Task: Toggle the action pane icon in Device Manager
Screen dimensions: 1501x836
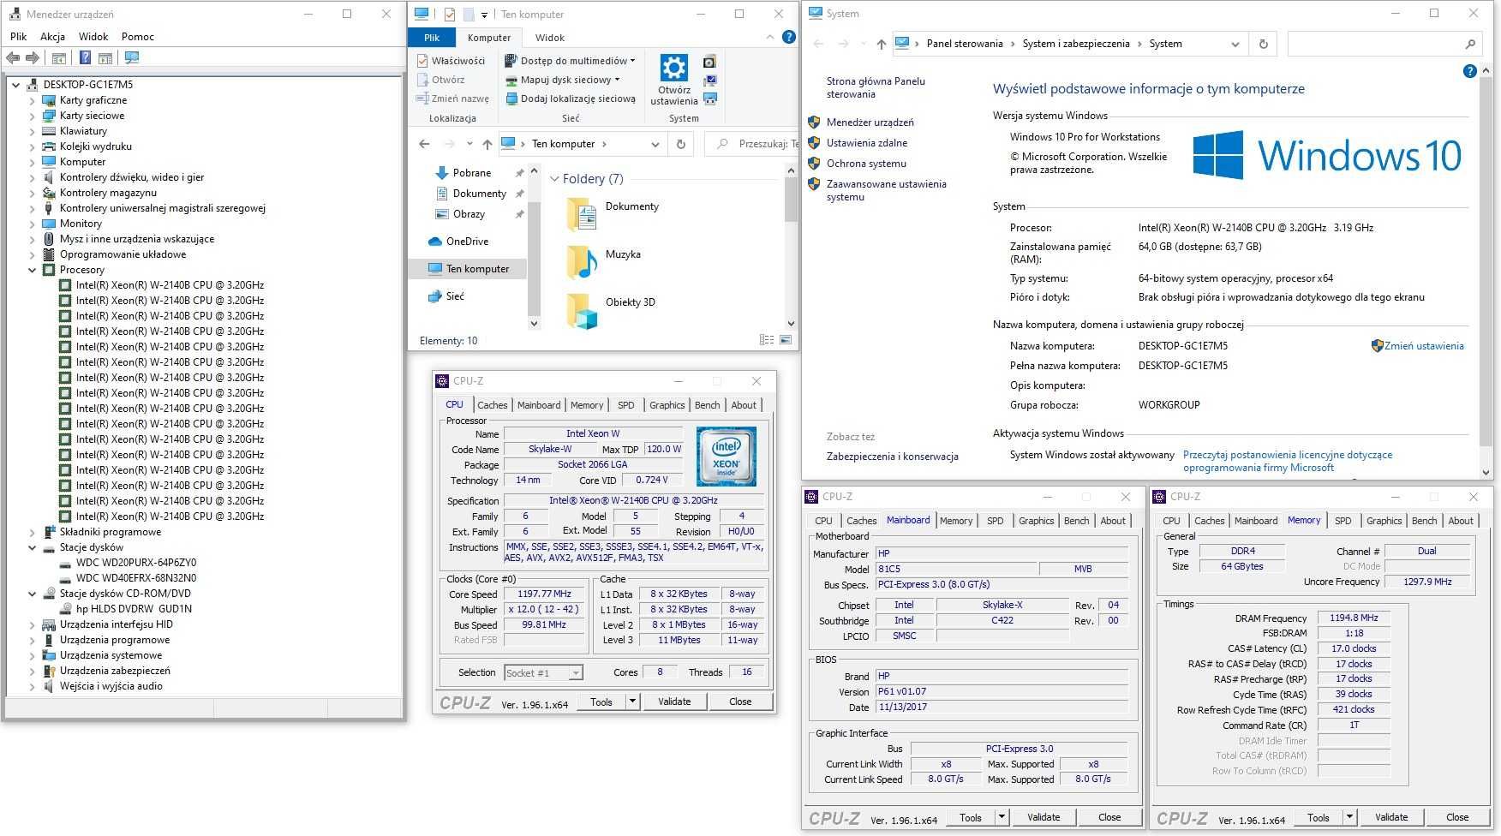Action: tap(105, 57)
